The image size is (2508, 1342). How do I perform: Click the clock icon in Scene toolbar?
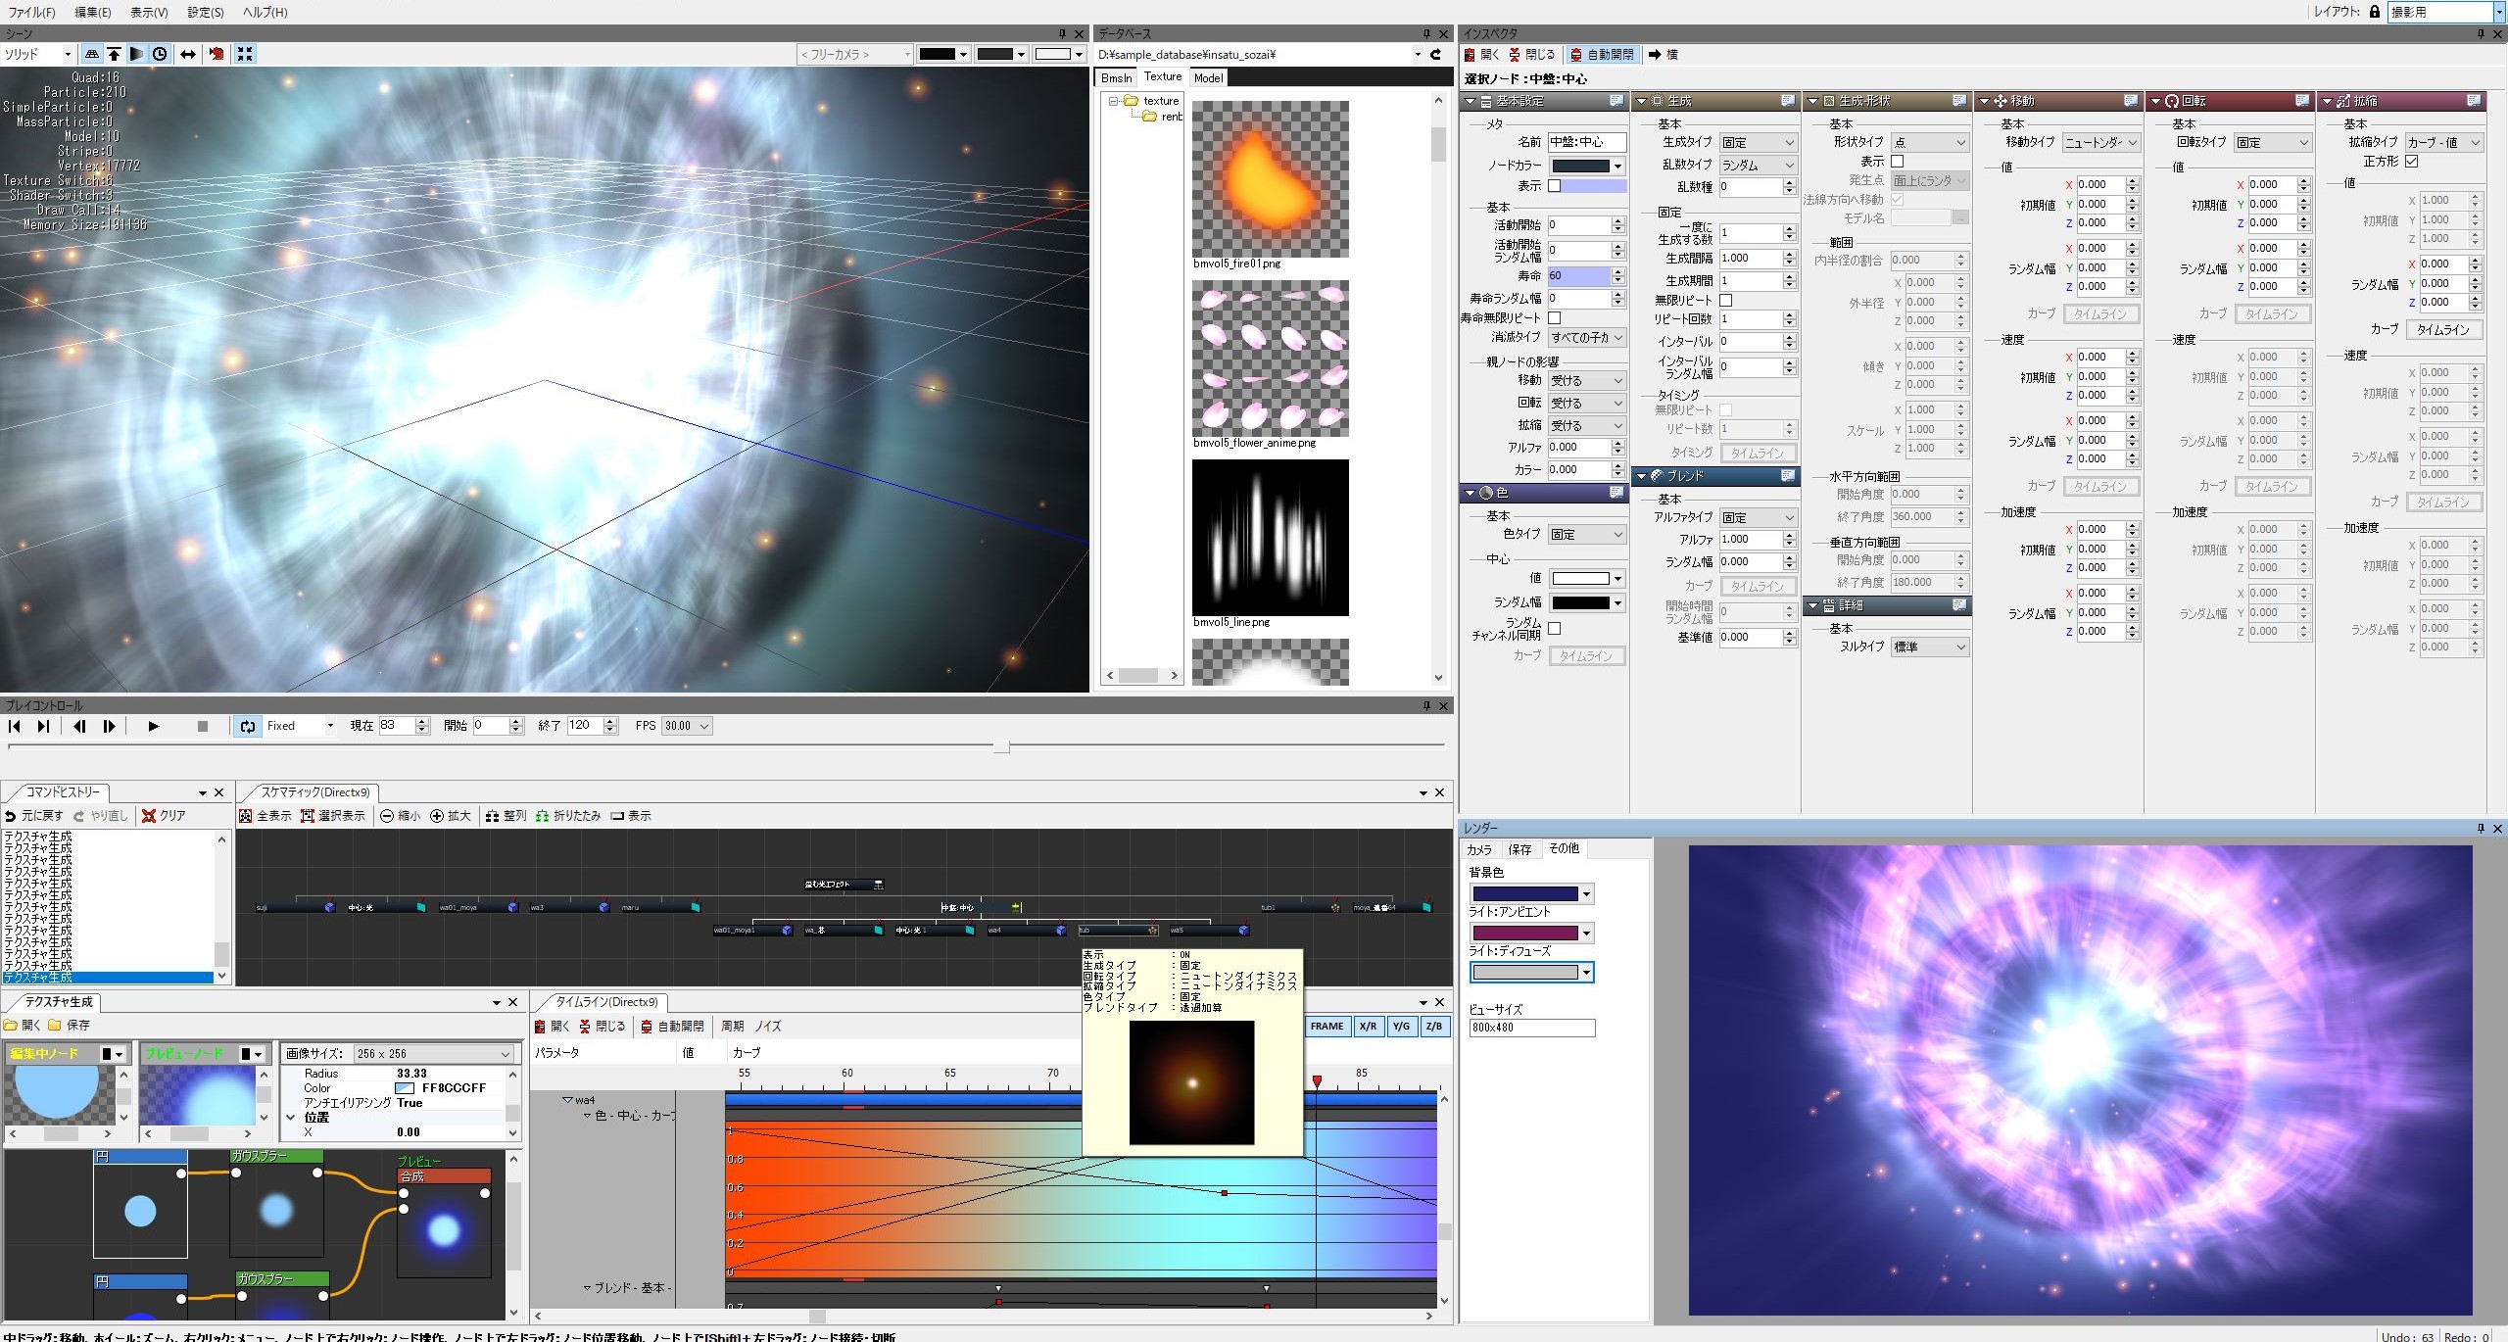160,55
